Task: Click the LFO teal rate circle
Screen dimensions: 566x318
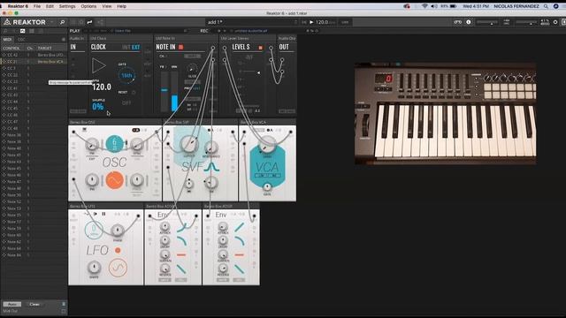Action: tap(94, 230)
